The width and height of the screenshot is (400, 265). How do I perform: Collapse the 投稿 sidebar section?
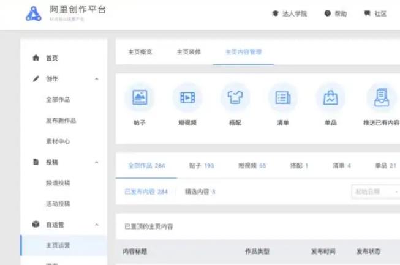coord(96,162)
